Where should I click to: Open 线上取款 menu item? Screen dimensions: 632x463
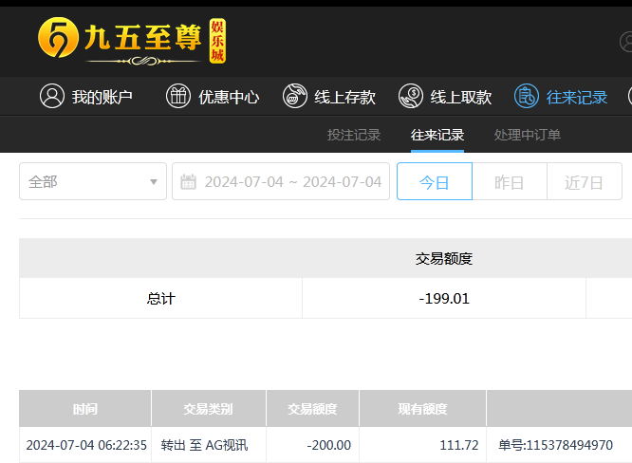[x=445, y=97]
